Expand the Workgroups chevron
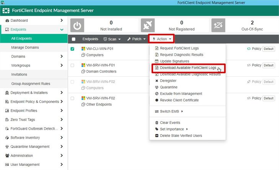The height and width of the screenshot is (170, 279). 62,65
